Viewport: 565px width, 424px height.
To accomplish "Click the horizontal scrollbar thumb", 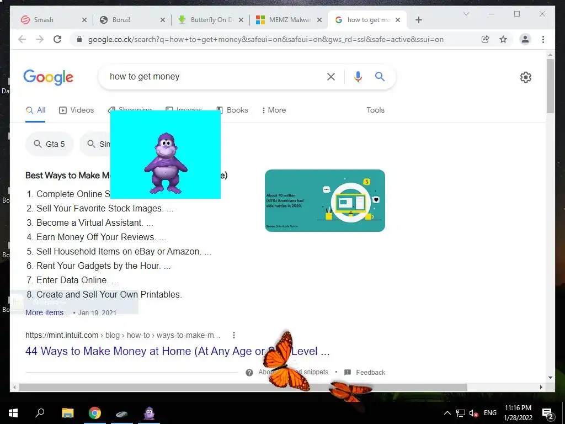I will [x=243, y=387].
